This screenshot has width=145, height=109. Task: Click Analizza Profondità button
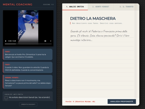coord(122,101)
